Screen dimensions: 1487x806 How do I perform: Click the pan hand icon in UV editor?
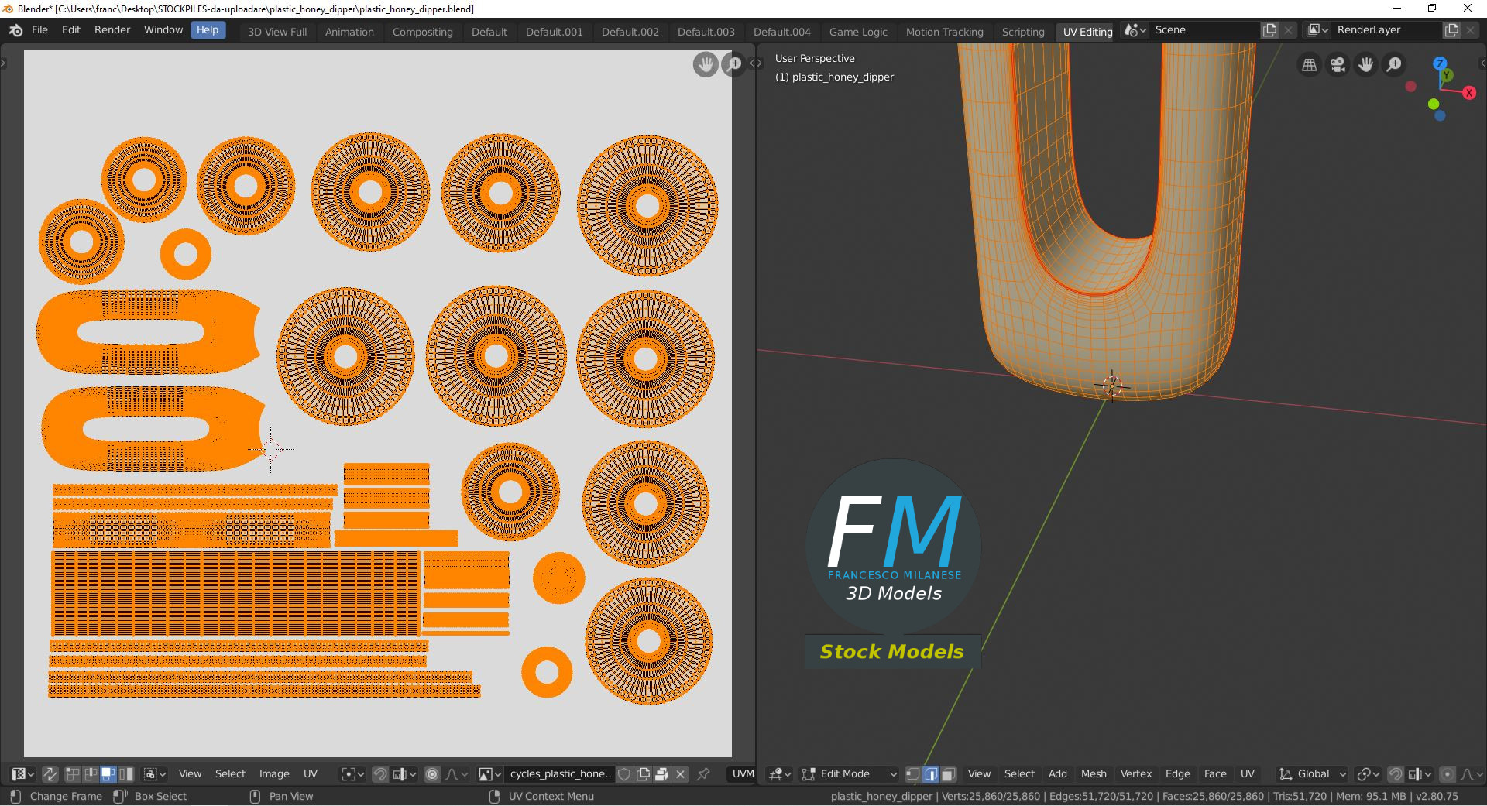pos(705,64)
